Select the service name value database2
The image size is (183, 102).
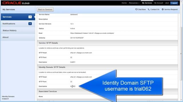[74, 14]
